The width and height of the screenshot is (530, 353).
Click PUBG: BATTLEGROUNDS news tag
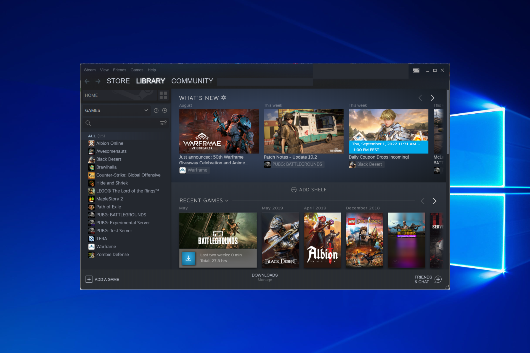(294, 164)
